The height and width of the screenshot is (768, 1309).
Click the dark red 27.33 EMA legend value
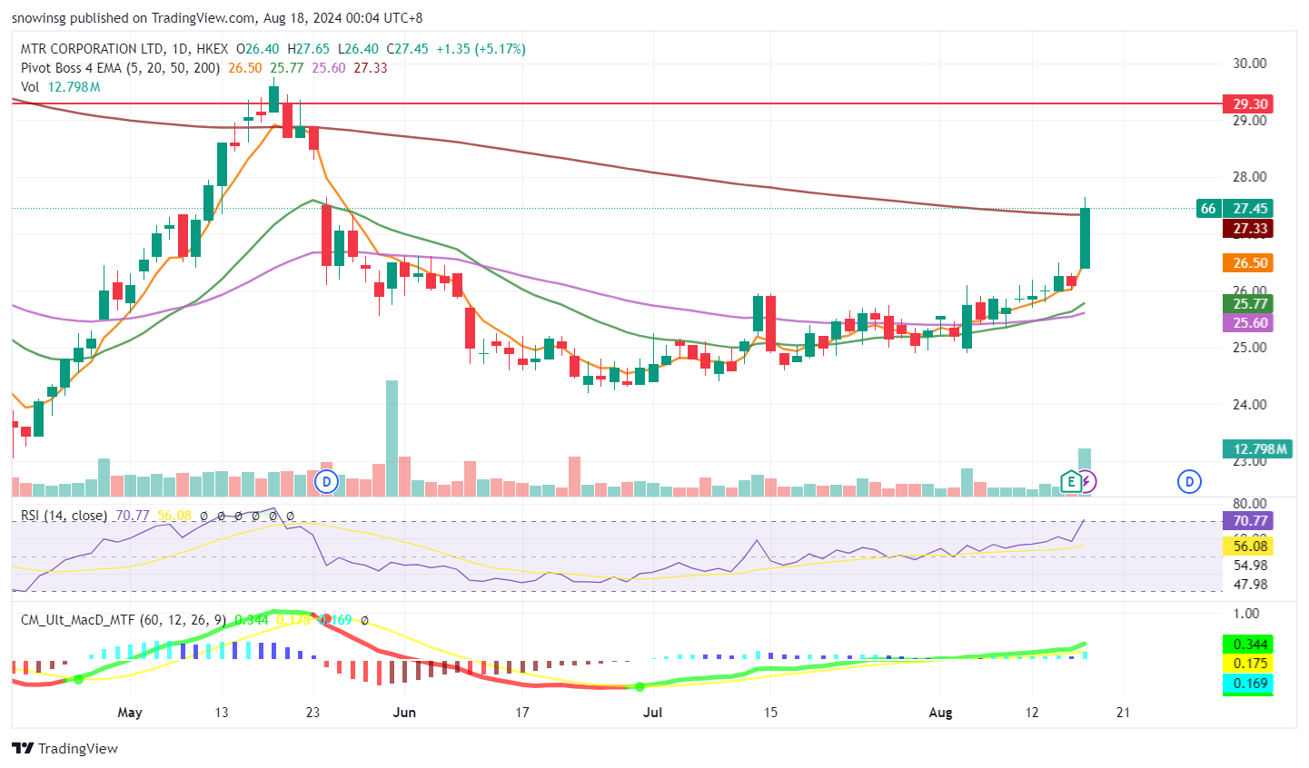pyautogui.click(x=371, y=68)
